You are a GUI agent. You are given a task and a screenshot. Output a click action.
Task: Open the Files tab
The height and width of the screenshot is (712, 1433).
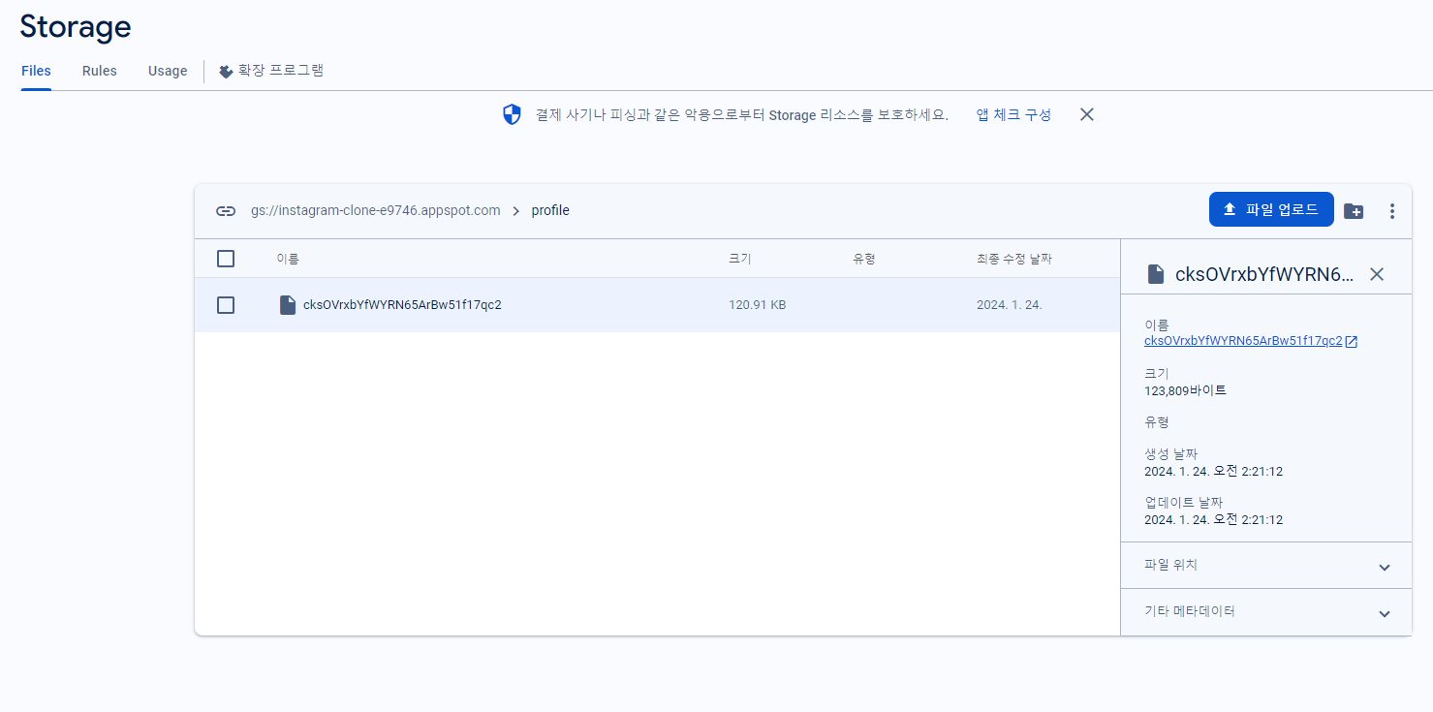[36, 71]
